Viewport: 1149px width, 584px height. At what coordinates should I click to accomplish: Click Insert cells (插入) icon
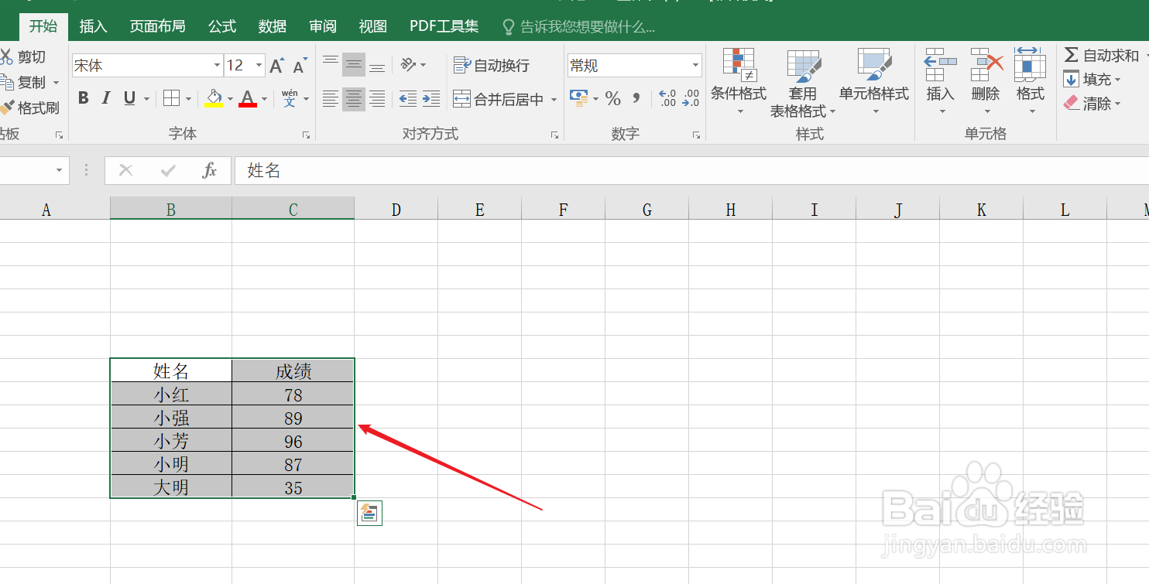point(941,65)
